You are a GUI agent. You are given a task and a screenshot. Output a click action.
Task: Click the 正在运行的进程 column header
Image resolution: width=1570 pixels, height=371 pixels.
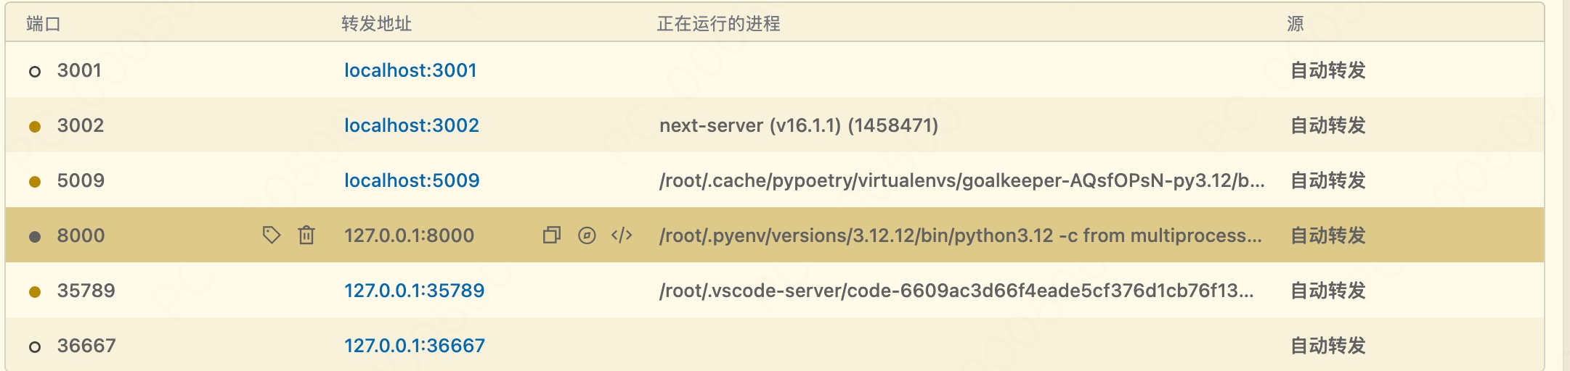(718, 24)
